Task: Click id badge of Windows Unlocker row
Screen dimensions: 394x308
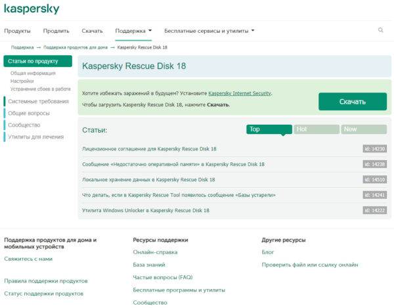Action: pyautogui.click(x=375, y=210)
